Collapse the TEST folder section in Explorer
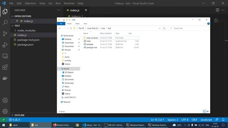The image size is (228, 128). pos(12,26)
